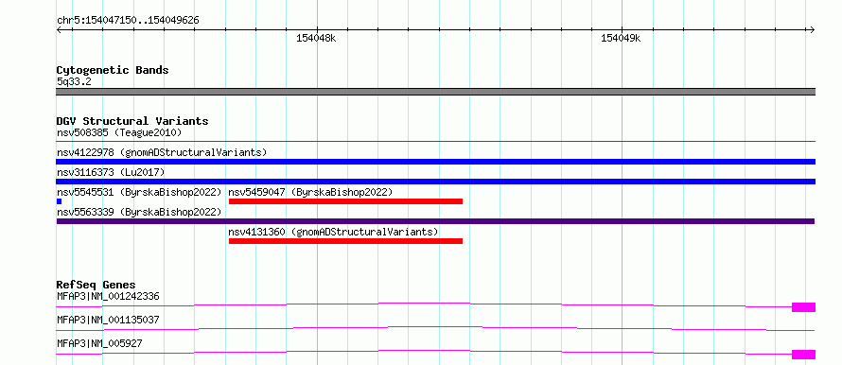Click the nsv3116373 (Lu2017) label
This screenshot has height=365, width=842.
[x=111, y=172]
